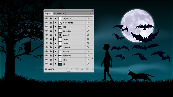Viewport: 173px width, 97px height.
Task: Click target circle of ksiezyc layer
Action: tap(88, 51)
